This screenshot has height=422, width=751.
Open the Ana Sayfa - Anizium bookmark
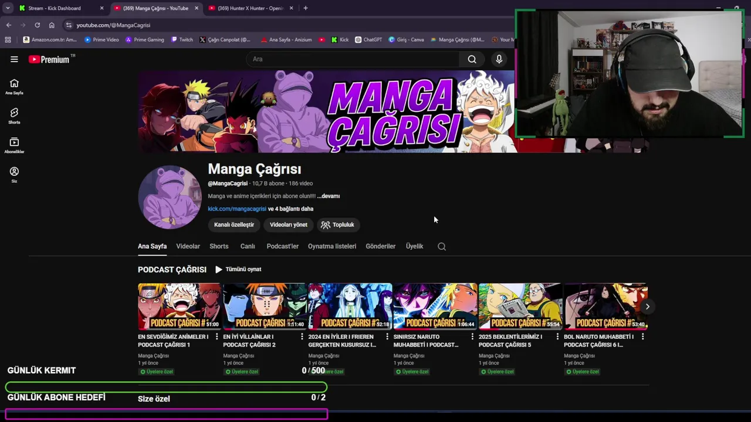(x=286, y=40)
